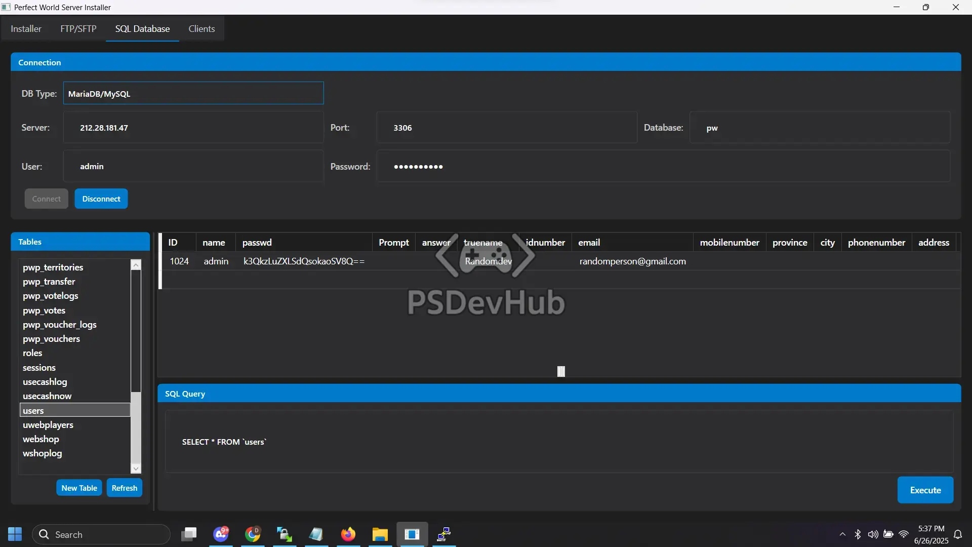Click the tables list scroll-down arrow
972x547 pixels.
(136, 468)
